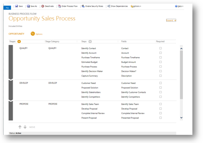Click the Opportunity Sales Process title
Screen dimensions: 203x143
pos(42,19)
